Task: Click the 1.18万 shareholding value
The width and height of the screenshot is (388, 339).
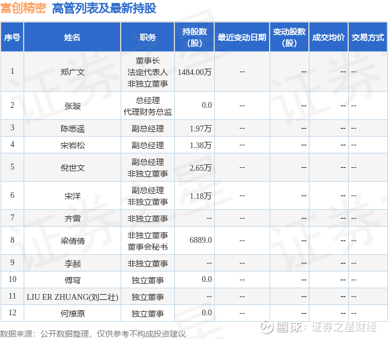Action: point(200,196)
